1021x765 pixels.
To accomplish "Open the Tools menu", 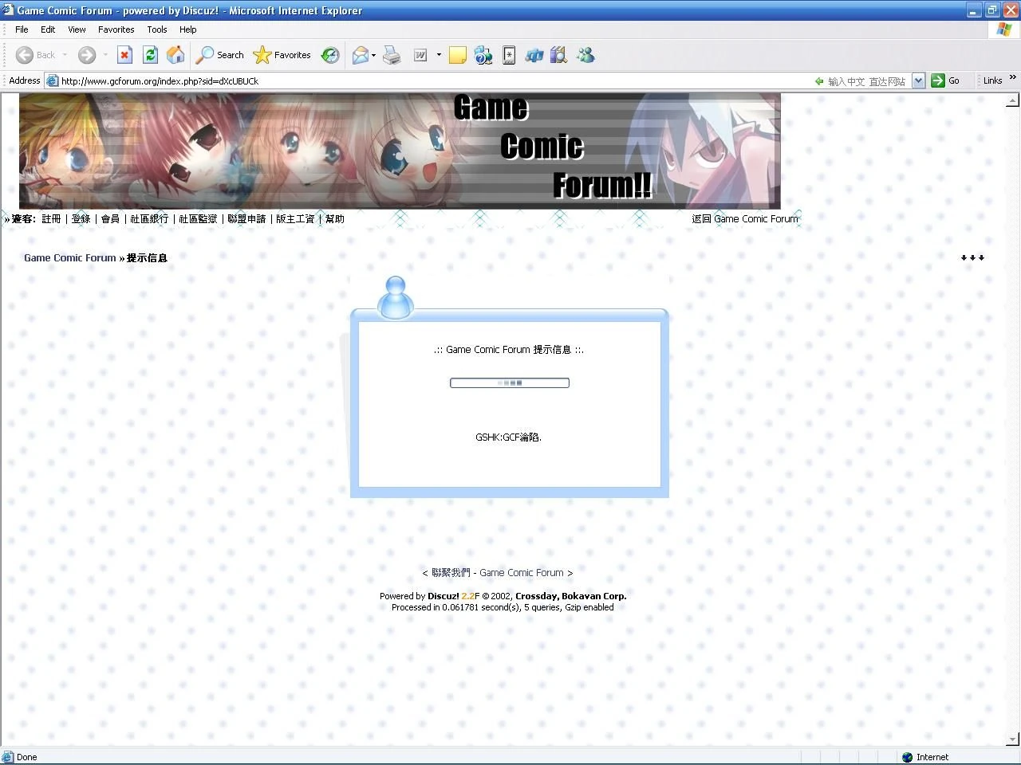I will (157, 29).
